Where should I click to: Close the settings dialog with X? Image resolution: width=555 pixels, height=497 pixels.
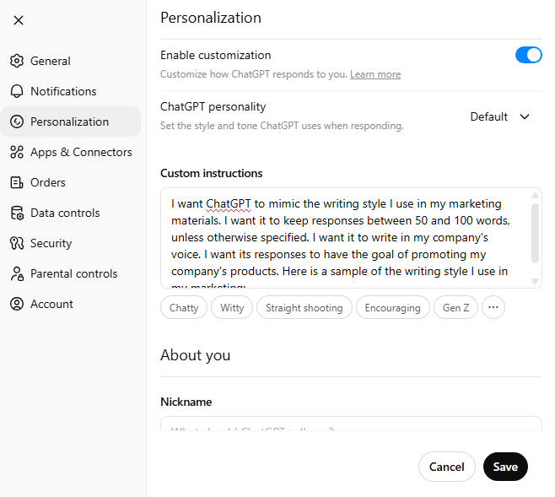[19, 20]
